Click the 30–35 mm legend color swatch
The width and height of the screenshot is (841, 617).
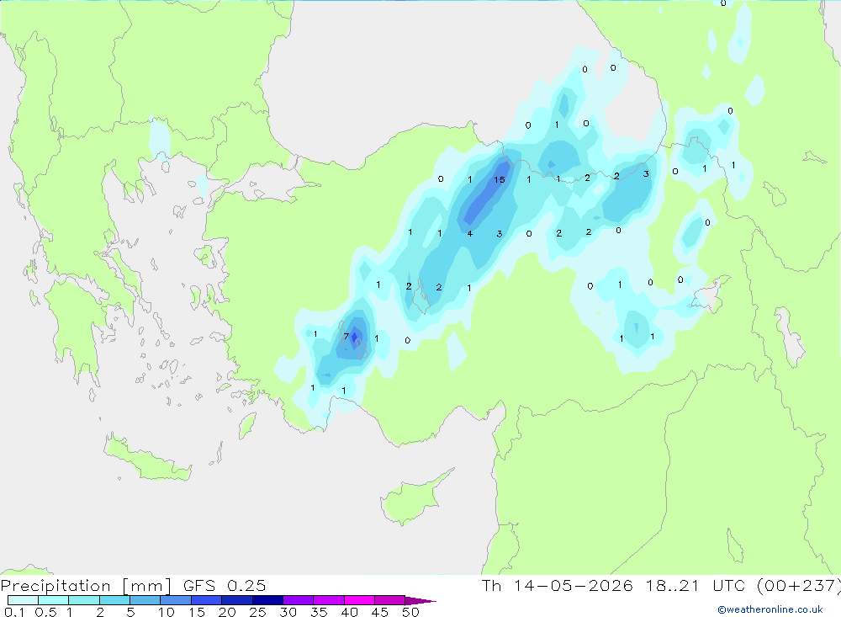[x=299, y=600]
